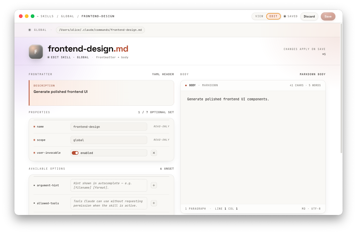Click the user-invocable property label
The height and width of the screenshot is (234, 357).
49,153
